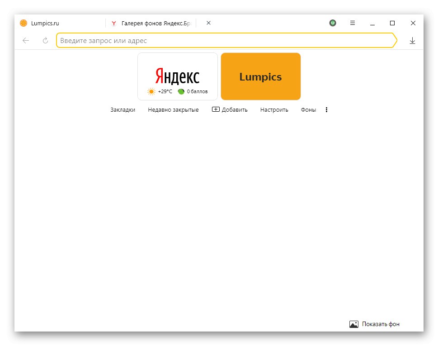
Task: Focus the Введите запрос или адрес field
Action: (226, 41)
